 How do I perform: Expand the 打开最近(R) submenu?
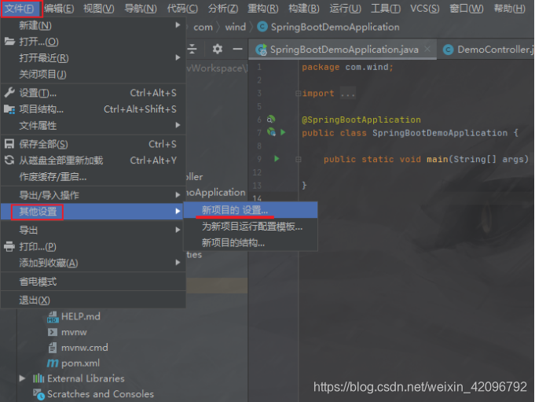pyautogui.click(x=93, y=58)
